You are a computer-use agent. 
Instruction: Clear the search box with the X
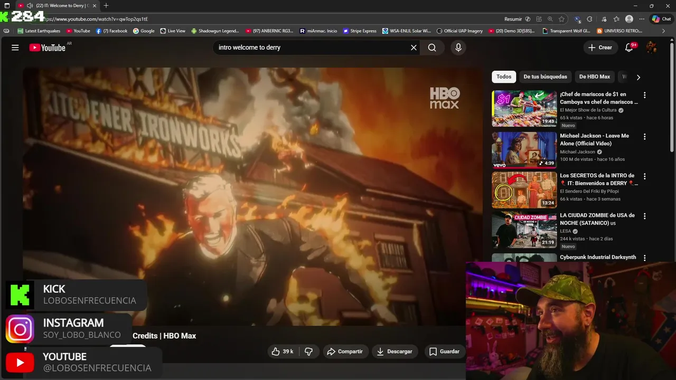[414, 47]
